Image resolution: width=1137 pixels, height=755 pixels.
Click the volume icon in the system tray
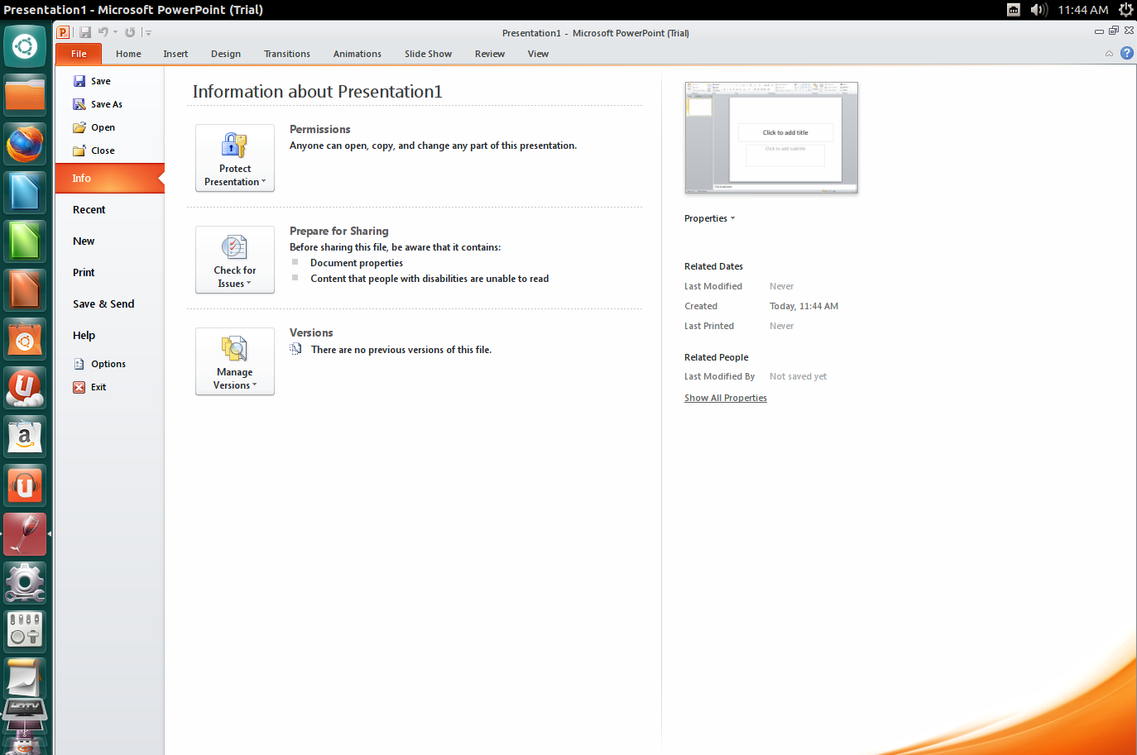(1039, 9)
